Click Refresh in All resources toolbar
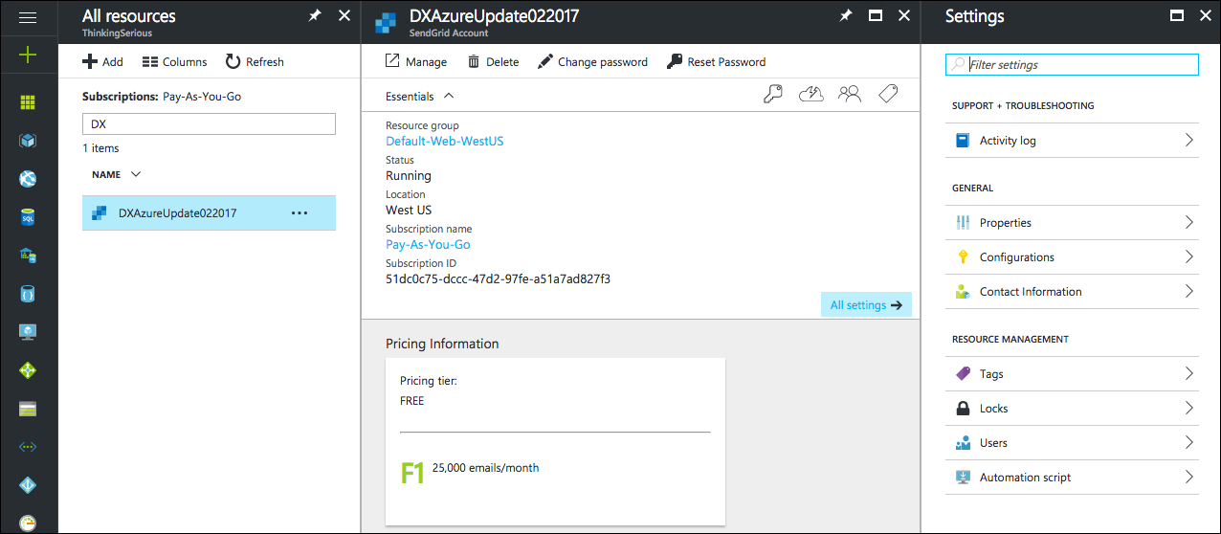The height and width of the screenshot is (534, 1221). [x=255, y=62]
